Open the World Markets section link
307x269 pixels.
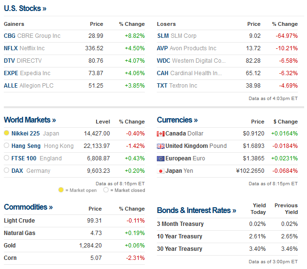click(30, 120)
